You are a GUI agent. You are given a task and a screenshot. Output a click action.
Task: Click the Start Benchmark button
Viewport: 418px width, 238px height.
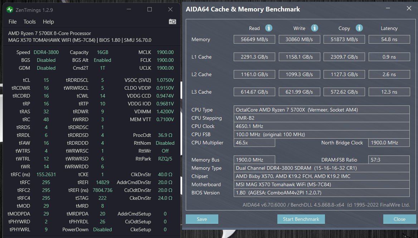pos(301,219)
